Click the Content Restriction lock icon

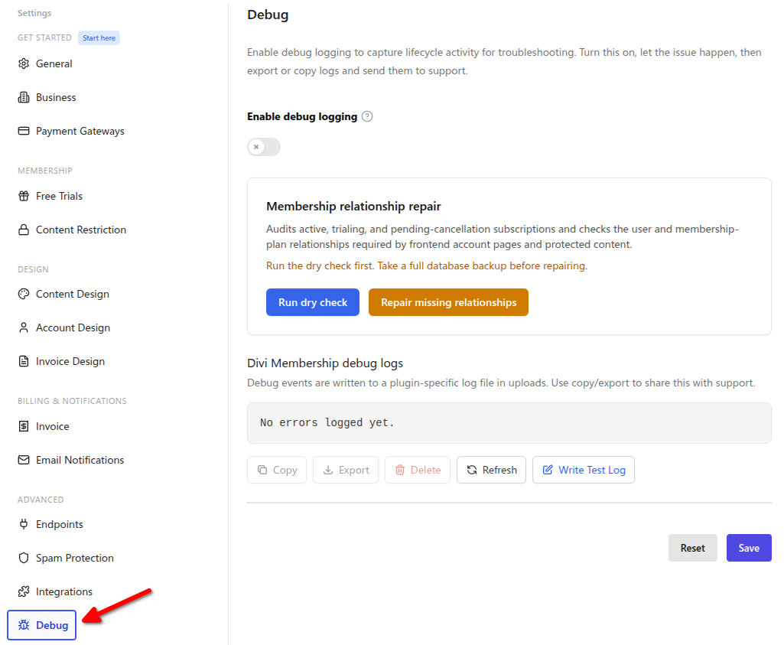[24, 230]
